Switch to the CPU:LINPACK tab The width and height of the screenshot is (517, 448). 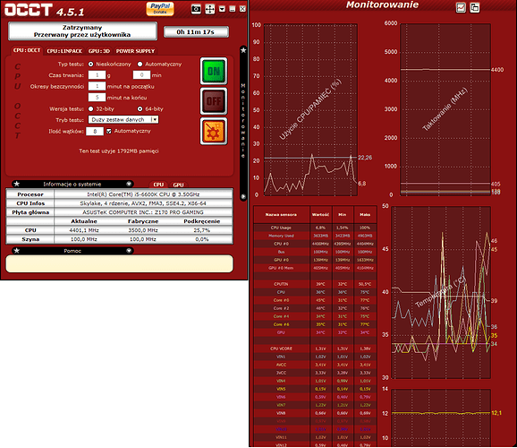click(x=64, y=51)
